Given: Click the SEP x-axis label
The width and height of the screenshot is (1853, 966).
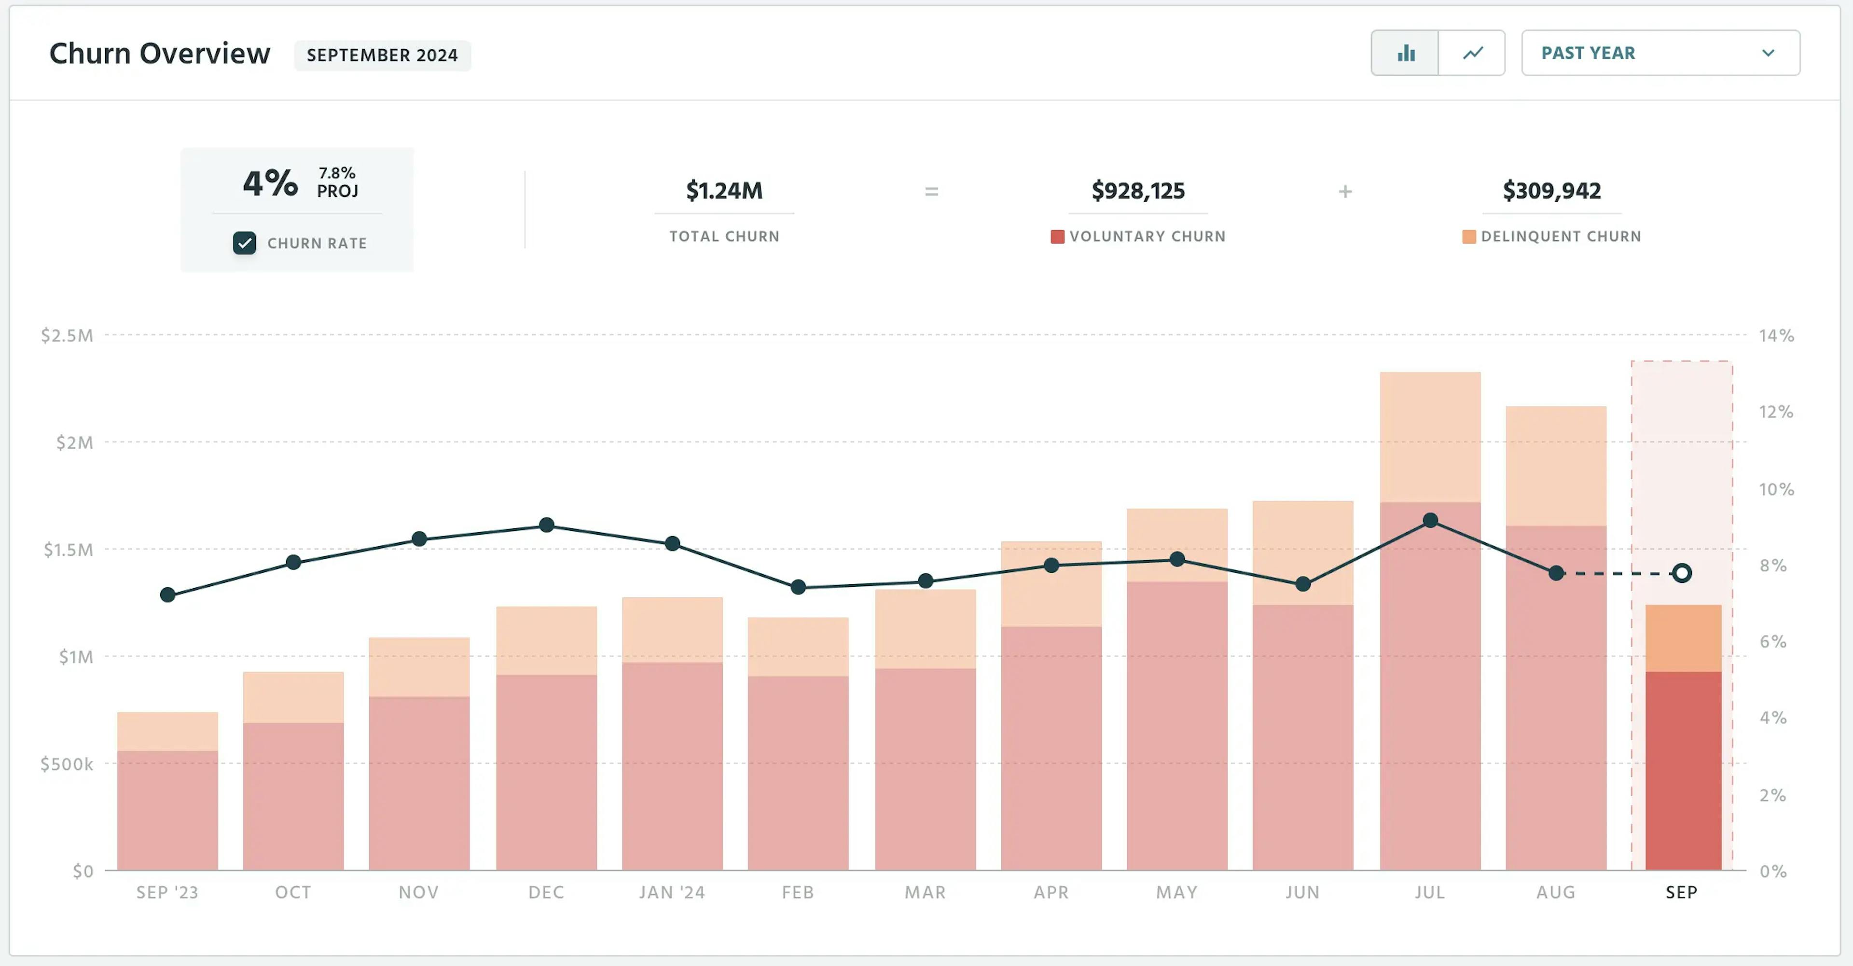Looking at the screenshot, I should (x=1682, y=893).
